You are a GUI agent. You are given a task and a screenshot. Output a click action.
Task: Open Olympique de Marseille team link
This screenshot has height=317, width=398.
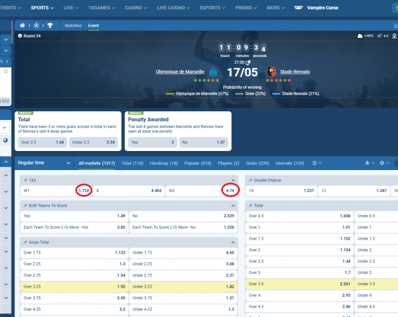coord(180,72)
